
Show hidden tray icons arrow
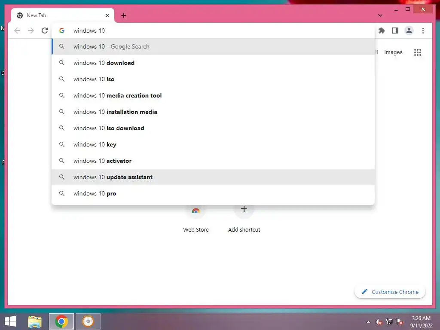tap(368, 322)
